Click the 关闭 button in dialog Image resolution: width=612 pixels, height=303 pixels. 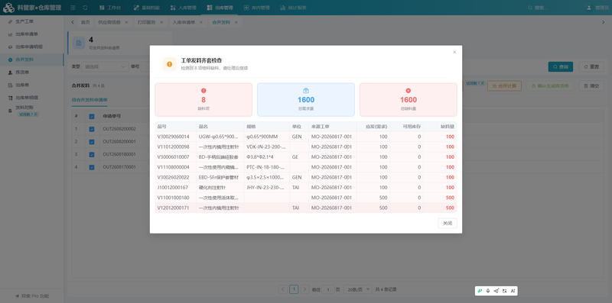click(x=448, y=223)
